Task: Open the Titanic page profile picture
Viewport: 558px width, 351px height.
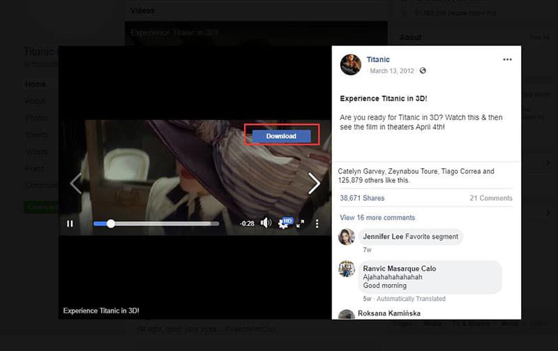Action: [x=351, y=64]
